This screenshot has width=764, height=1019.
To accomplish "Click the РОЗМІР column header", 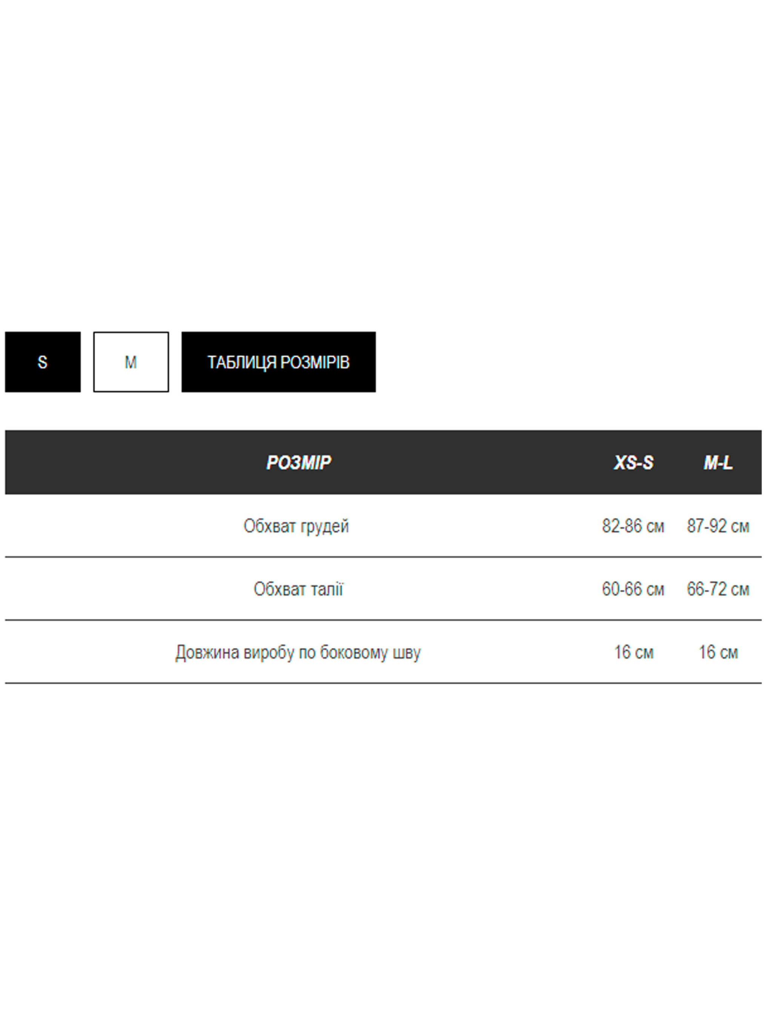I will (298, 462).
